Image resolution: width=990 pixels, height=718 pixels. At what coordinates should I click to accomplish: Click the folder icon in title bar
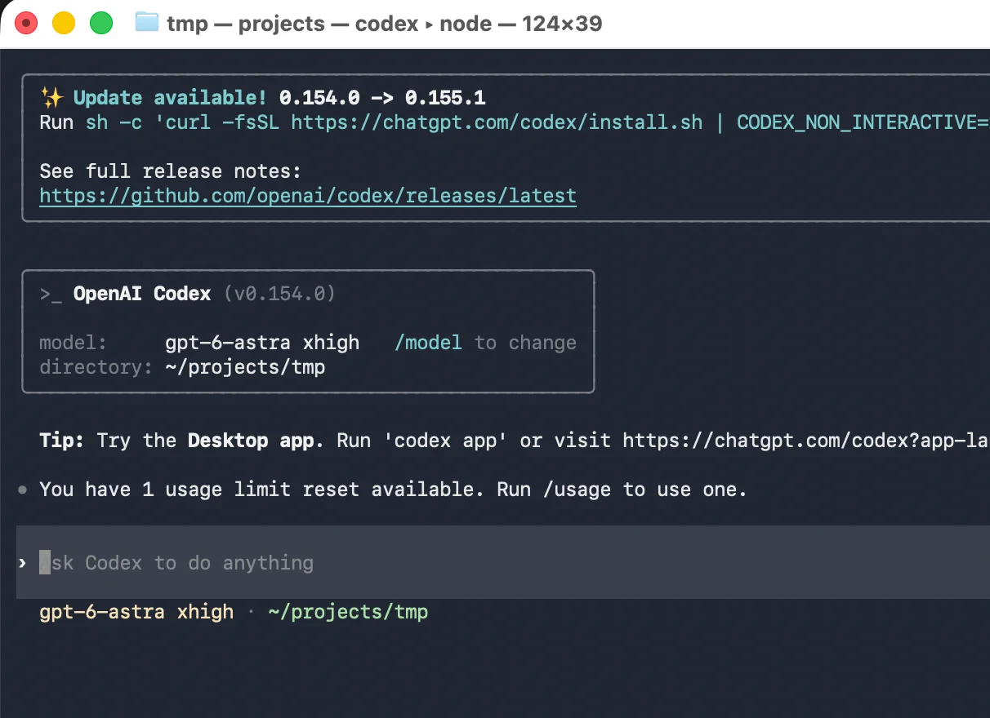pyautogui.click(x=146, y=23)
